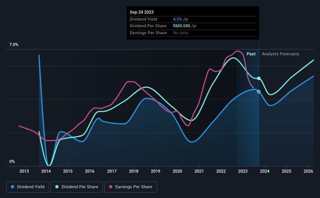The width and height of the screenshot is (320, 198).
Task: Click the 'No data' earnings value in tooltip
Action: [180, 33]
